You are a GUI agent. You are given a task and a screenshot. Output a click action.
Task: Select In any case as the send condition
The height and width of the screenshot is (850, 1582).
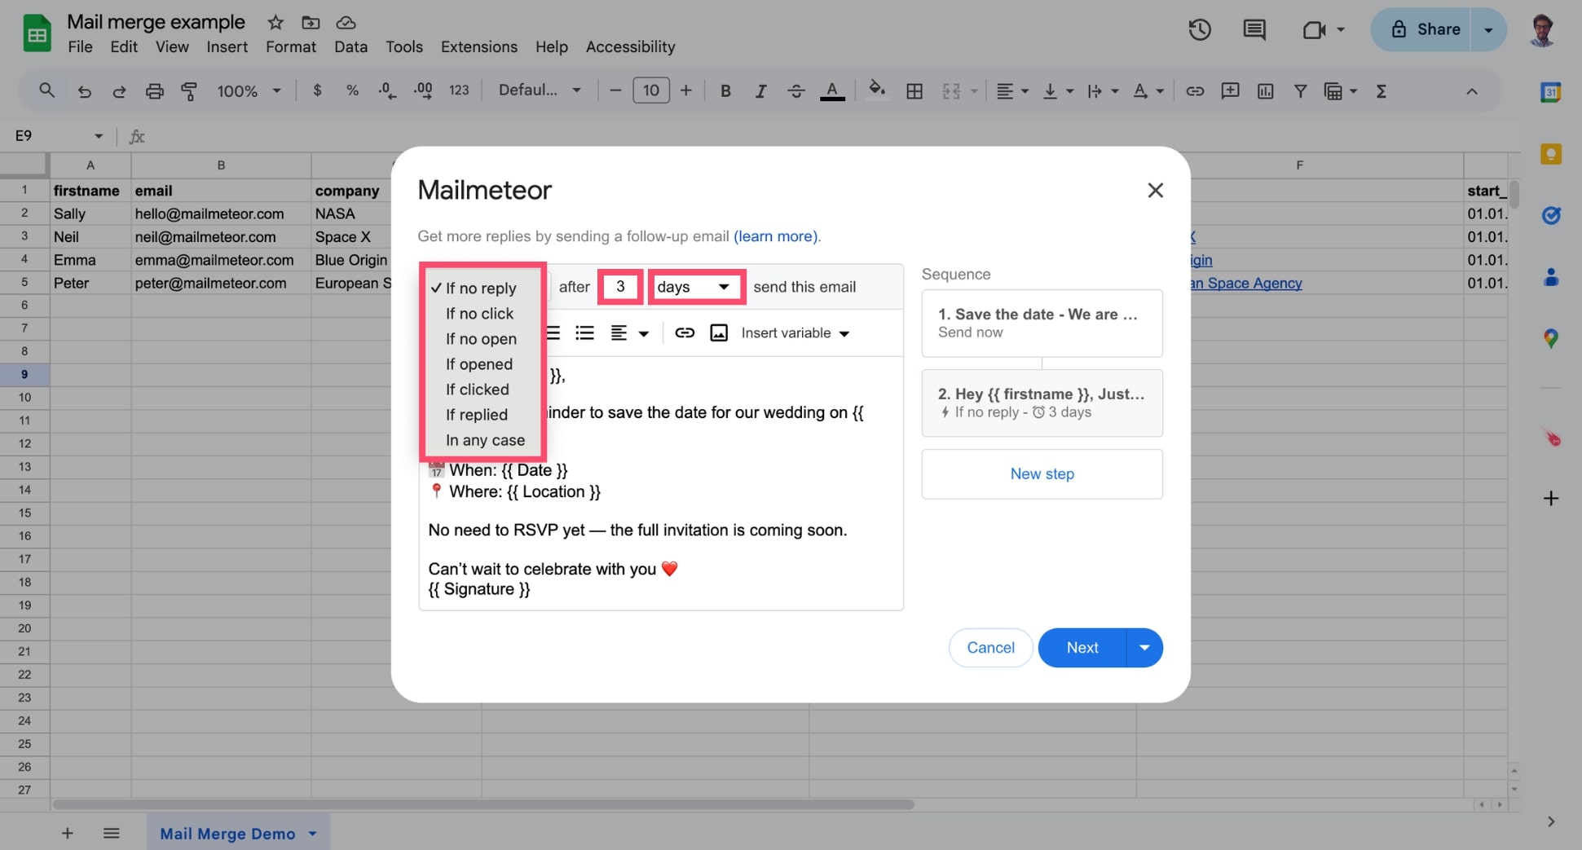pos(484,440)
